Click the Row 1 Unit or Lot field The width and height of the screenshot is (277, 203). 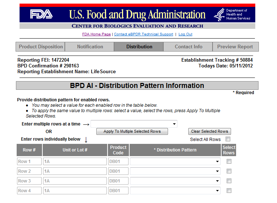click(75, 162)
